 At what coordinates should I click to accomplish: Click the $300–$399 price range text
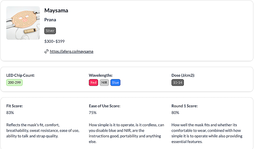point(55,41)
